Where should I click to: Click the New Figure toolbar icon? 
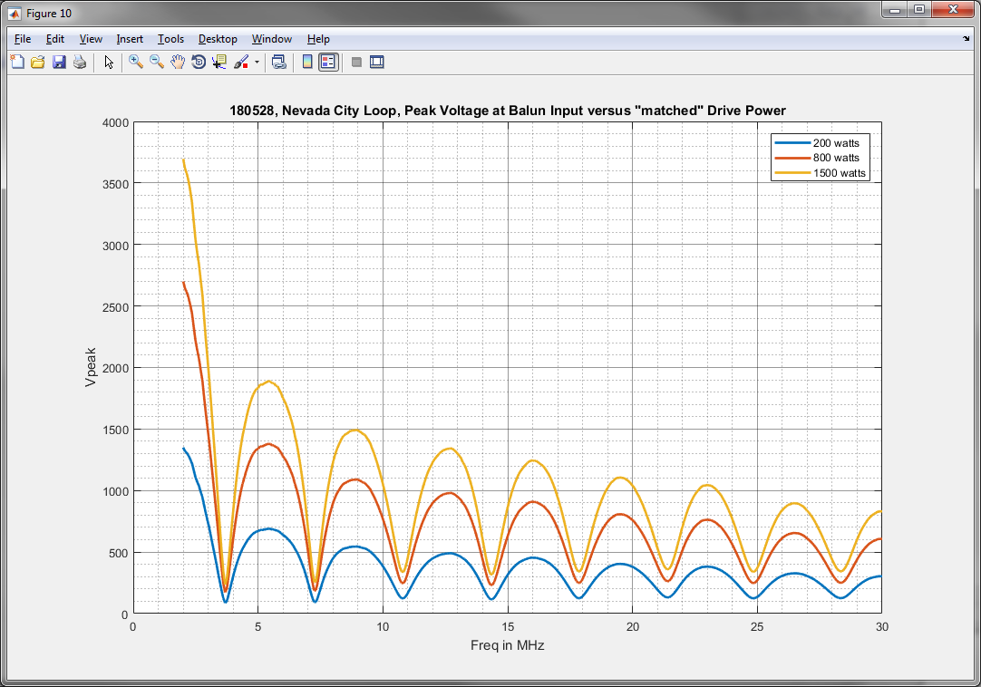coord(17,62)
